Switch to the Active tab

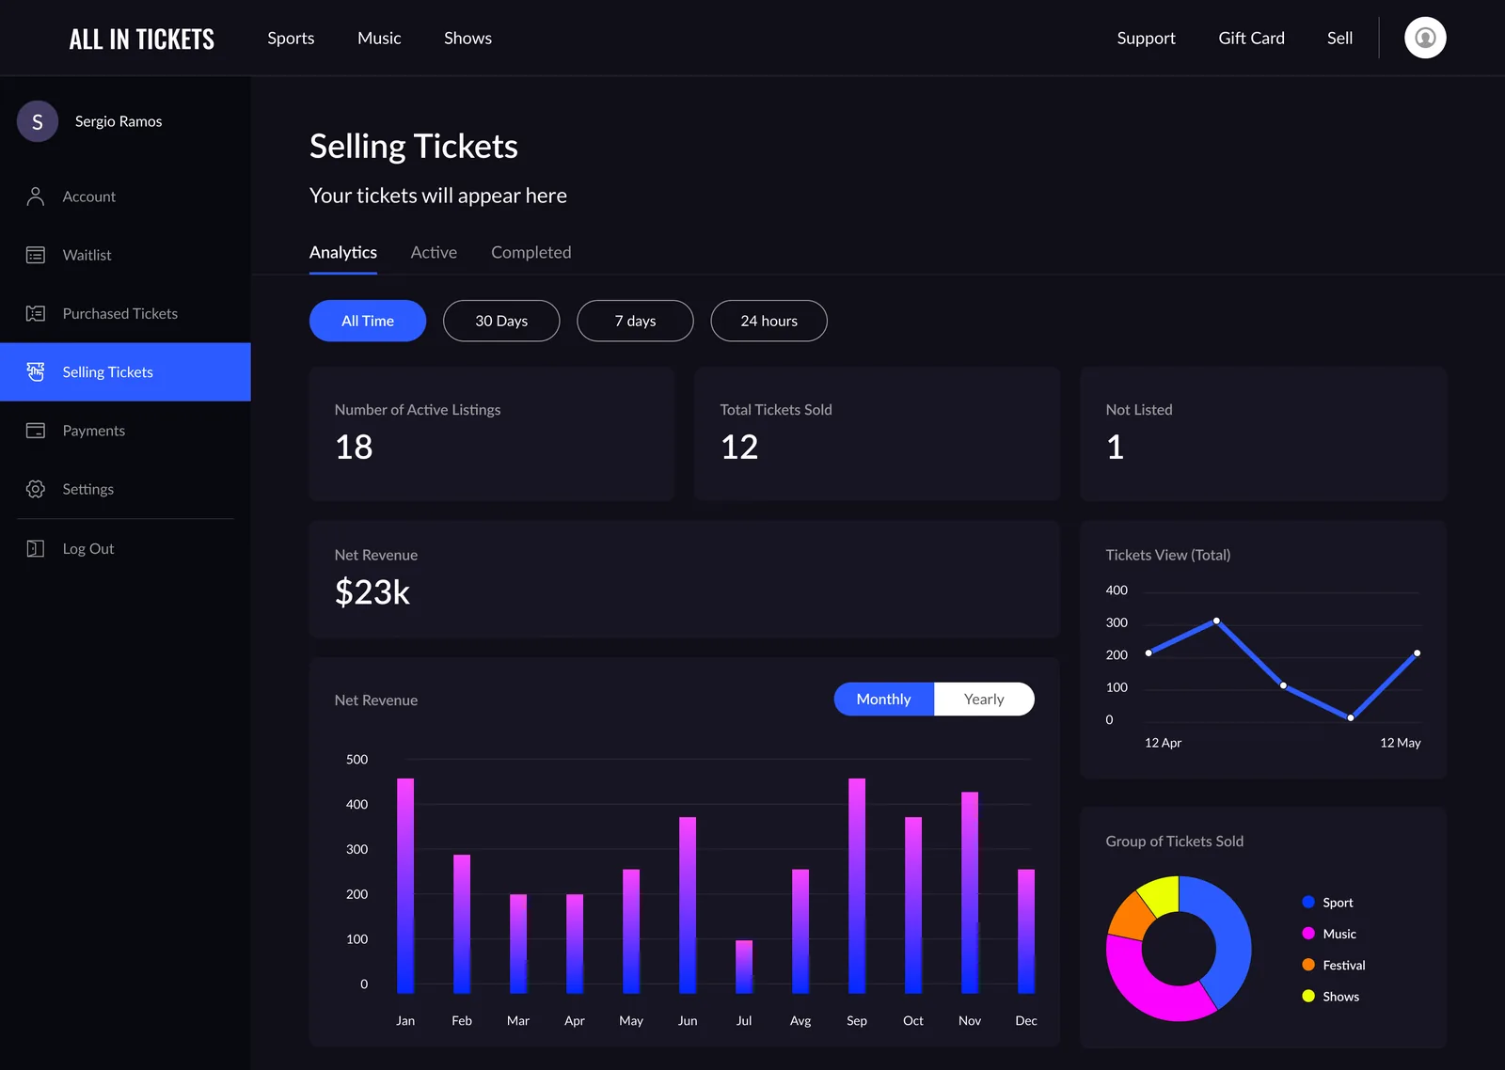point(434,253)
